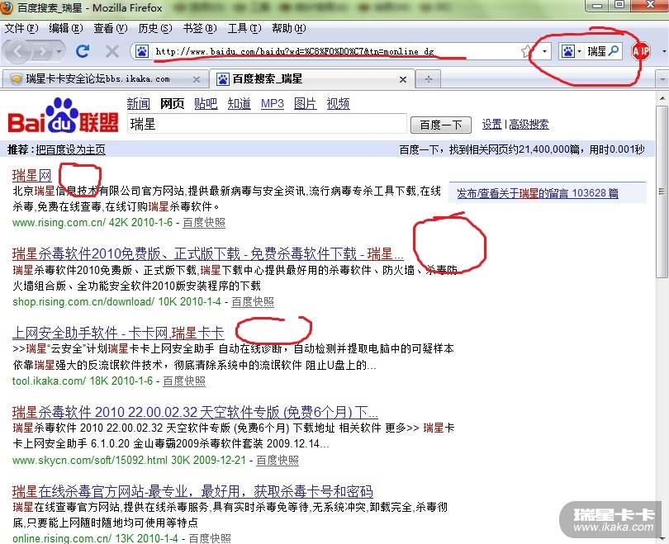Select the 百度搜索_瑞星 tab
The height and width of the screenshot is (544, 669).
coord(311,79)
